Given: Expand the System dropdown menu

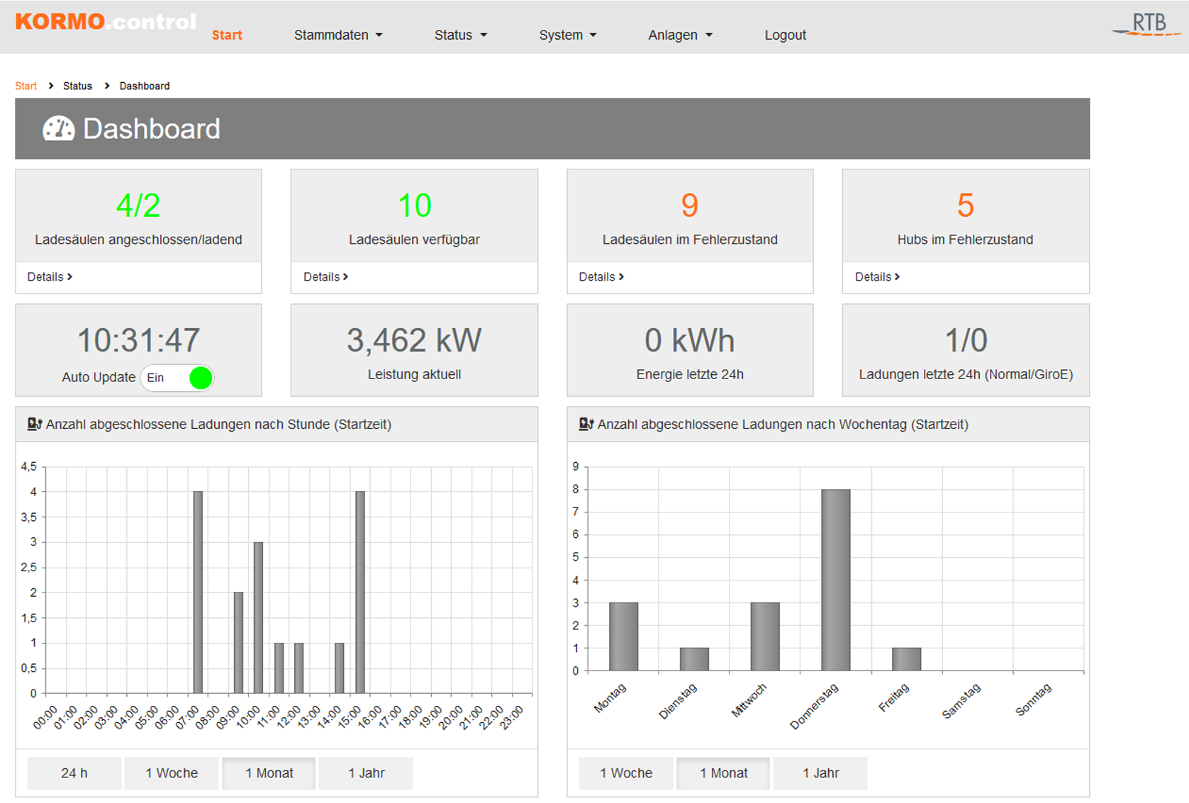Looking at the screenshot, I should point(568,35).
